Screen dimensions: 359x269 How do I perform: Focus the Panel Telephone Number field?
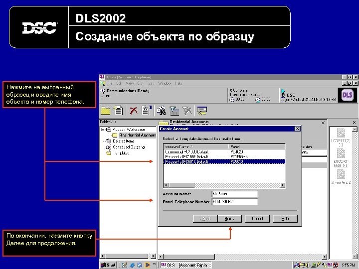(235, 202)
